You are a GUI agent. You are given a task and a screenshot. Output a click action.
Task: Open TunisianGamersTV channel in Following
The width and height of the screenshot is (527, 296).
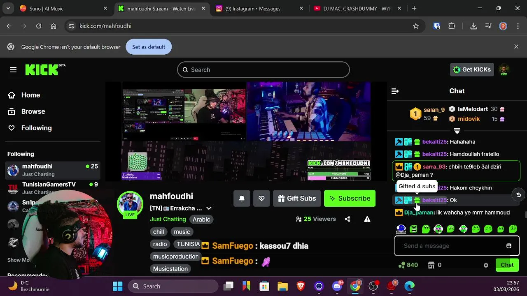pyautogui.click(x=53, y=188)
